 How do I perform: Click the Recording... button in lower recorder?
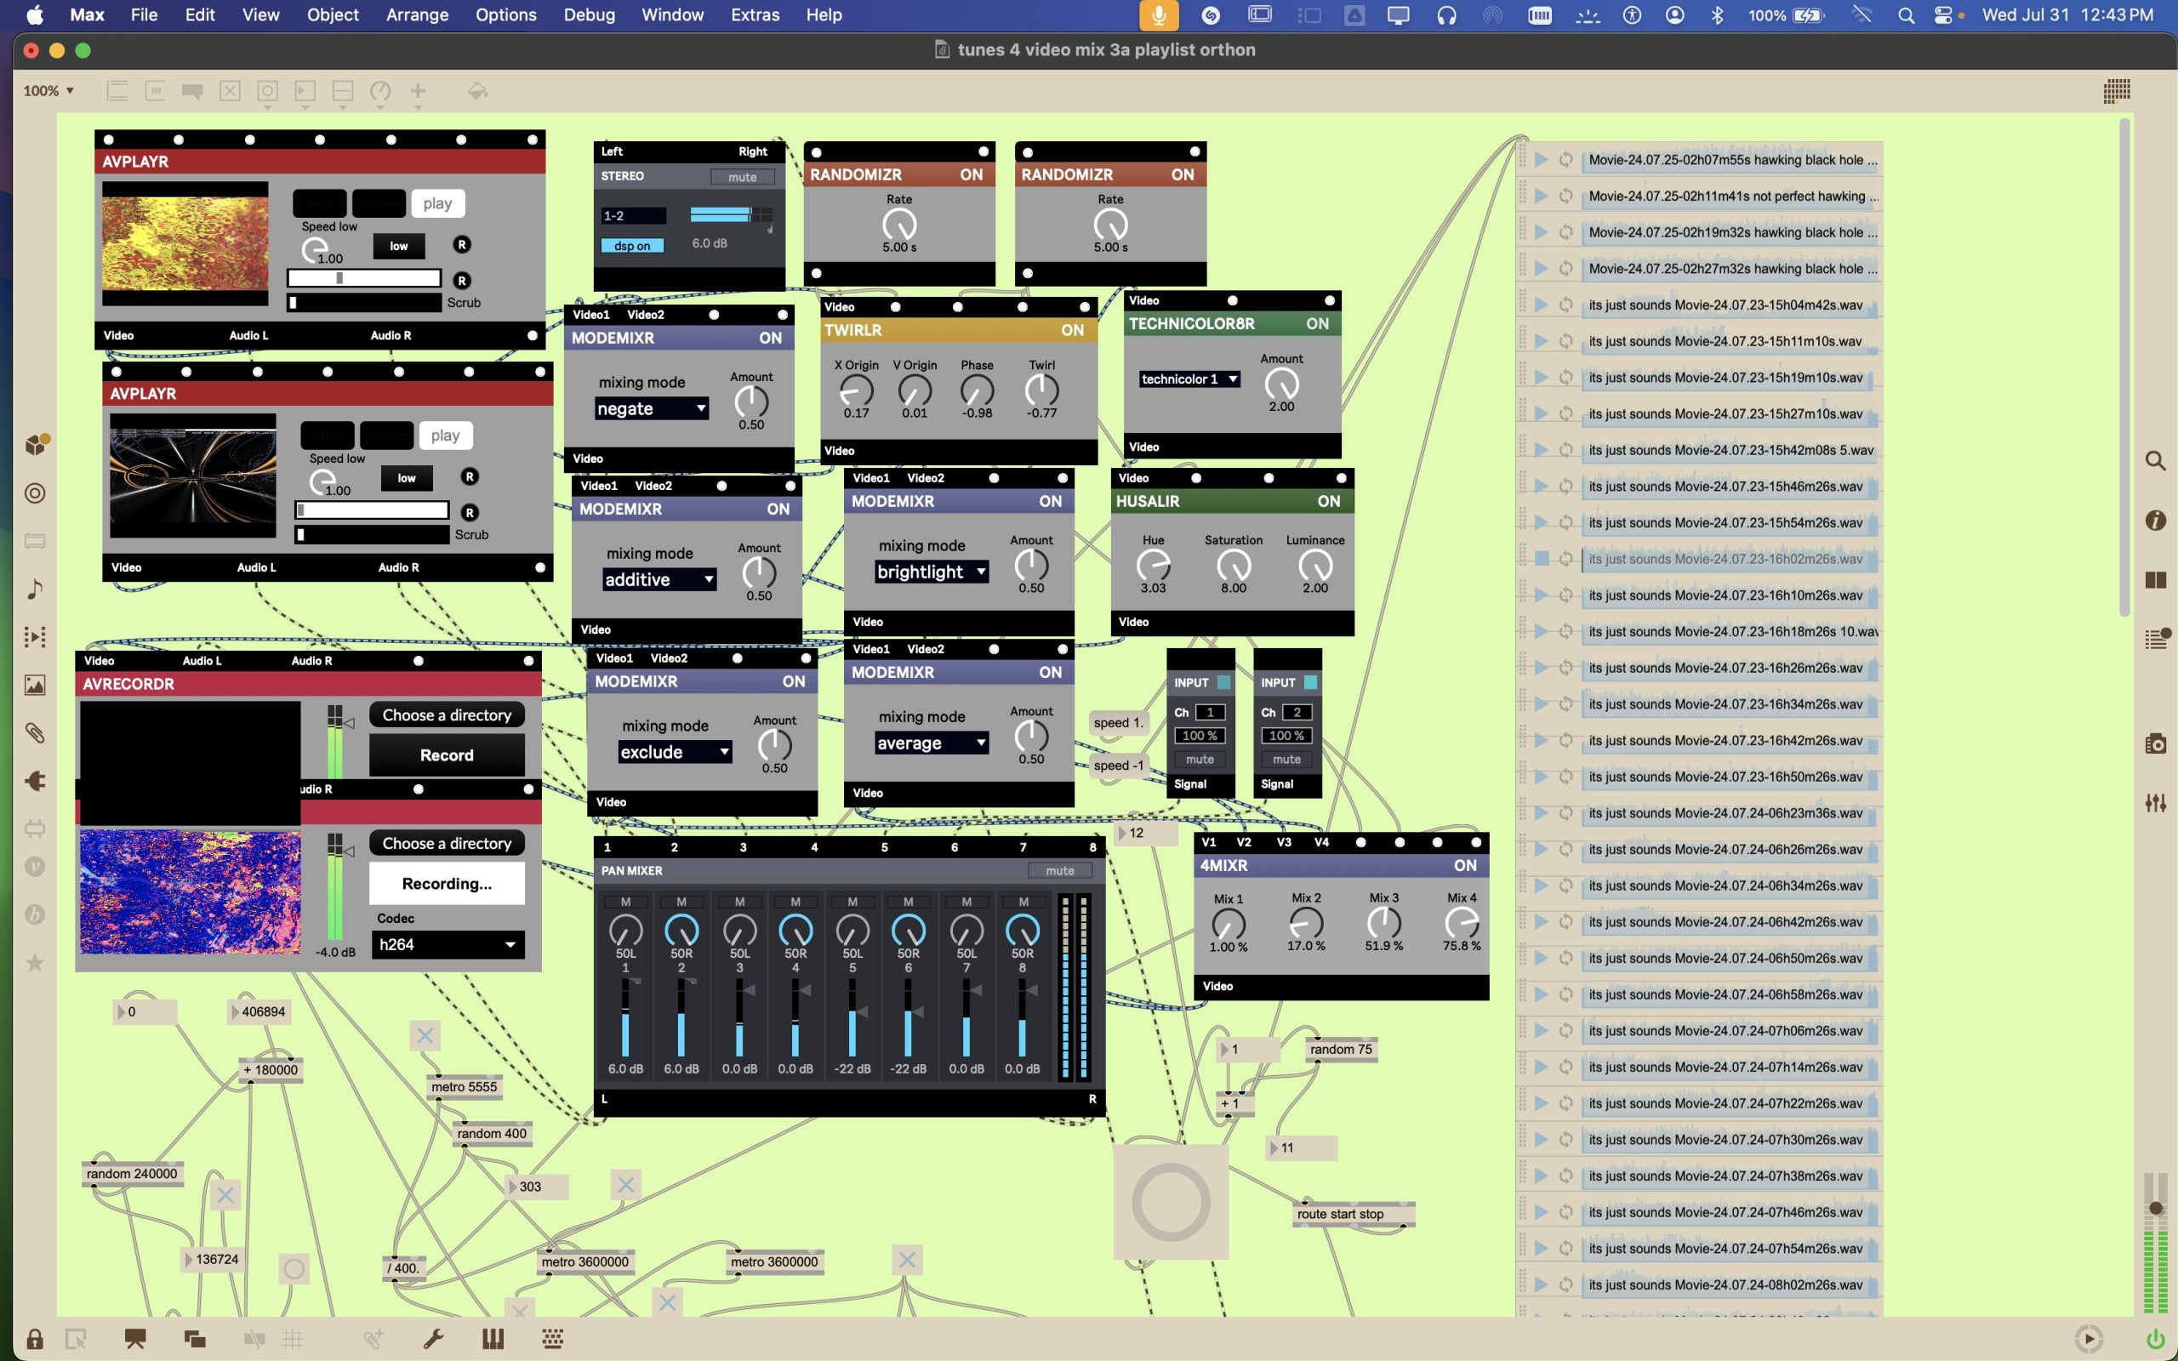(447, 884)
